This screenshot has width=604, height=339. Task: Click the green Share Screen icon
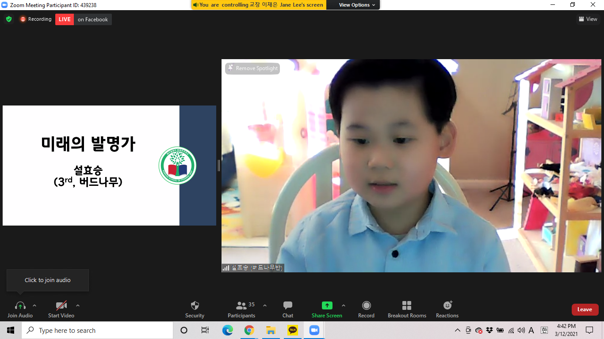click(327, 305)
